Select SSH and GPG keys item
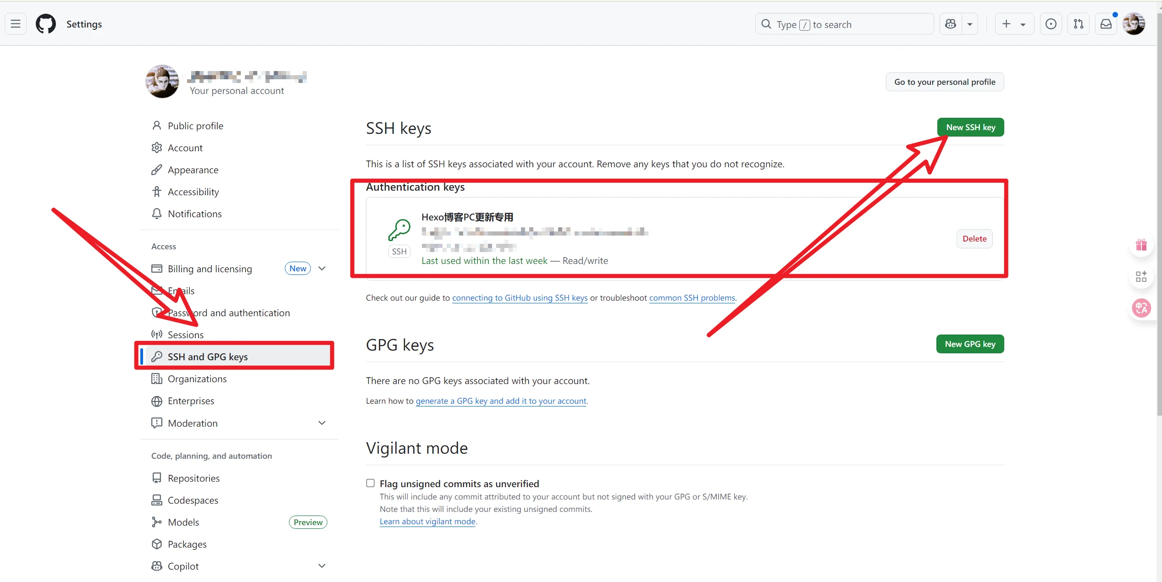The height and width of the screenshot is (582, 1162). tap(238, 357)
